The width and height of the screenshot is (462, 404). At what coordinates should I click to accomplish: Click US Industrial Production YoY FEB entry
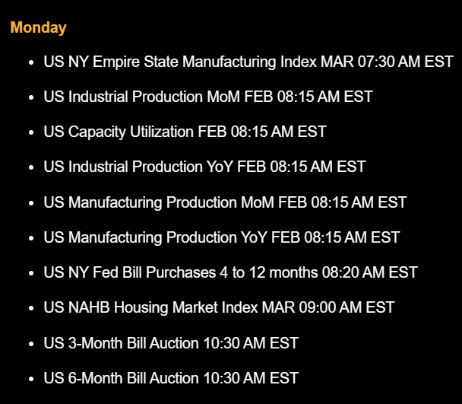204,167
